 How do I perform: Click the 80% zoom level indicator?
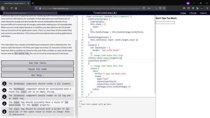149,8
